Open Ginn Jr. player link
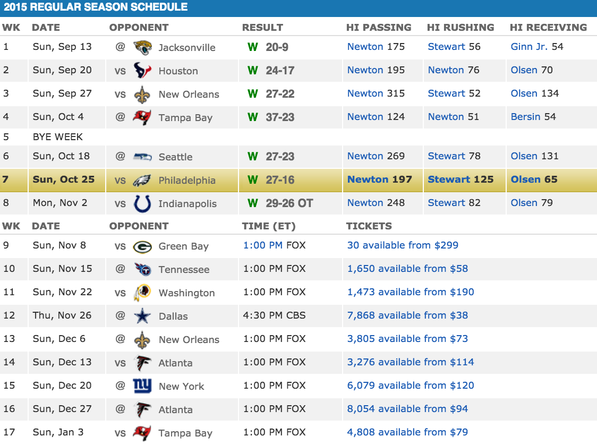 (x=529, y=47)
